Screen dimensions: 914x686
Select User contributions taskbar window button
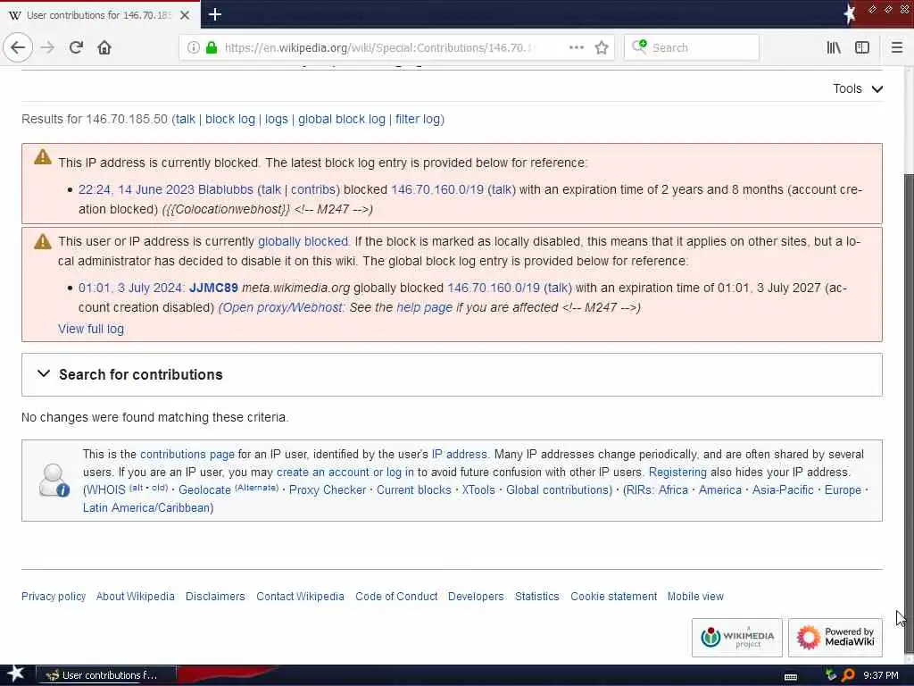pyautogui.click(x=106, y=675)
